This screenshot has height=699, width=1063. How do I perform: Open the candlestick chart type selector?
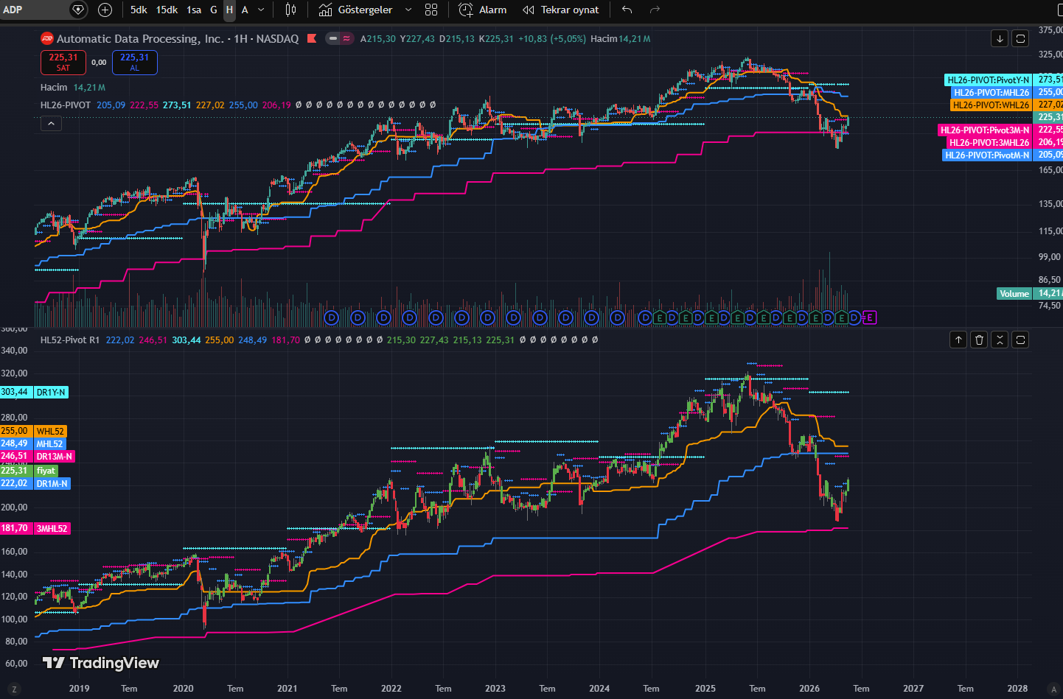coord(291,10)
